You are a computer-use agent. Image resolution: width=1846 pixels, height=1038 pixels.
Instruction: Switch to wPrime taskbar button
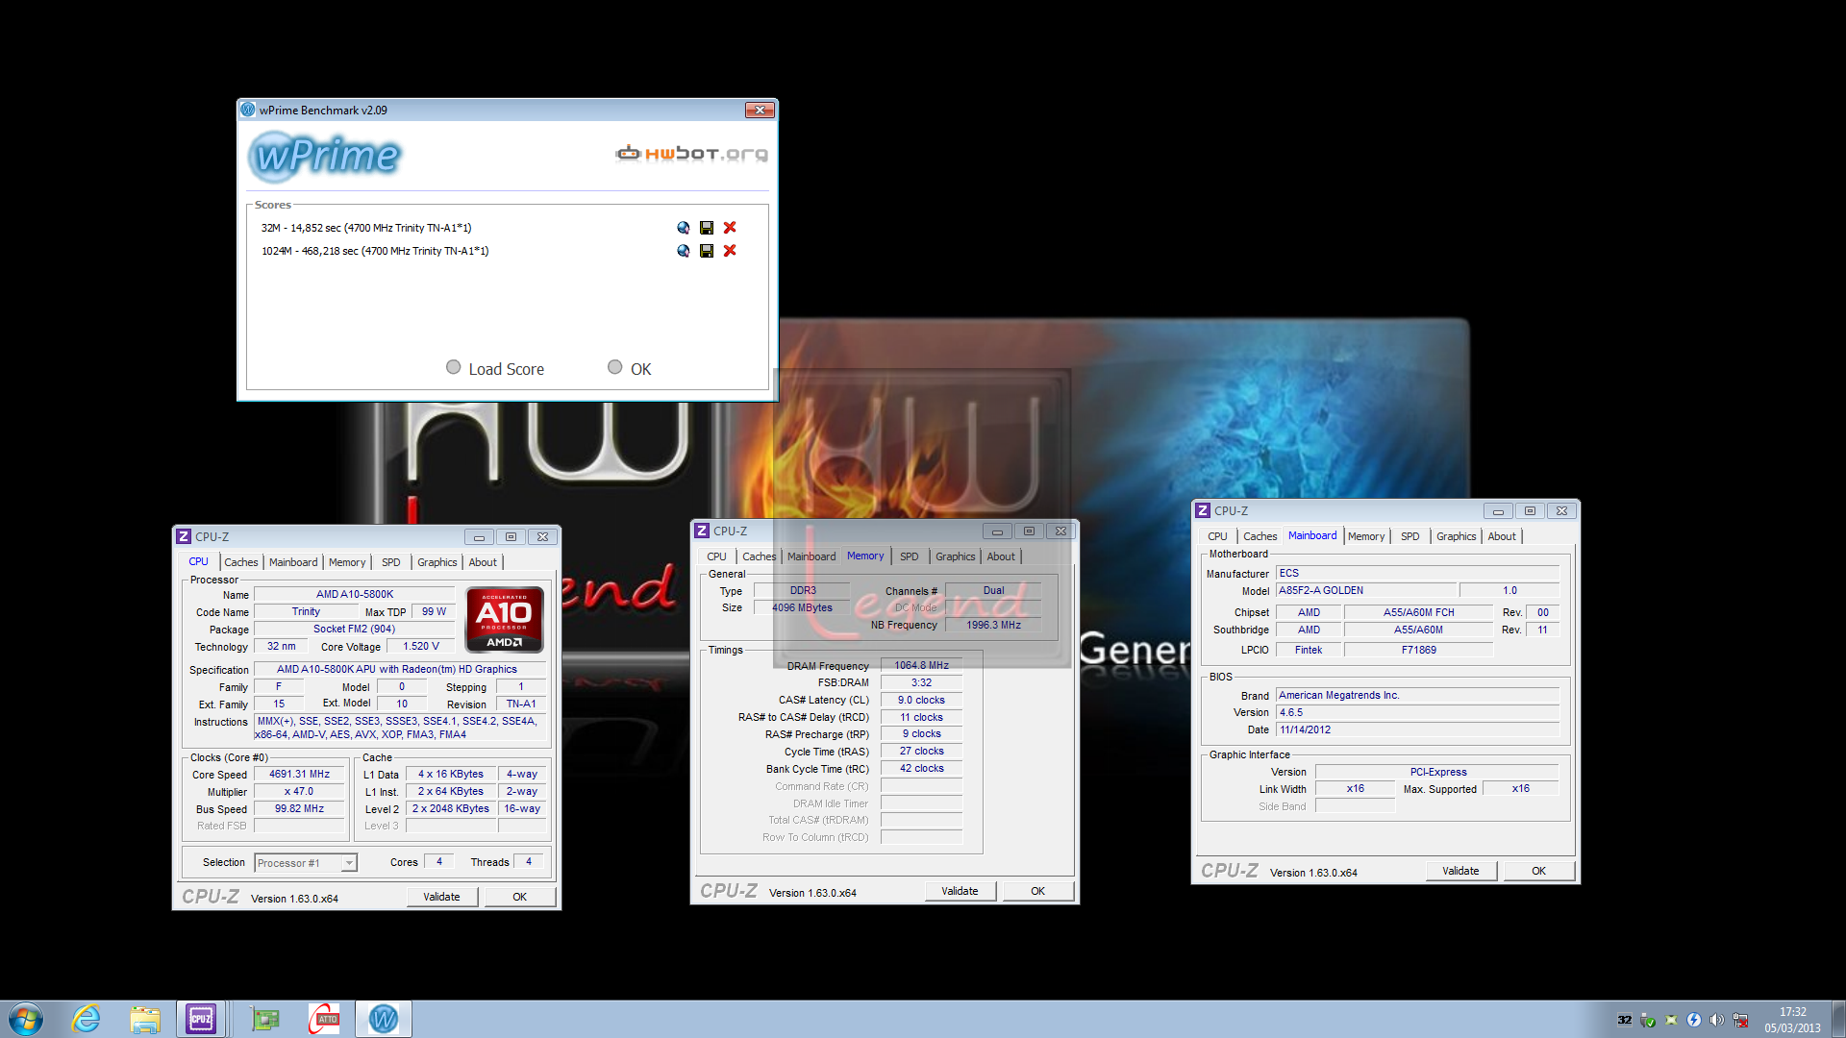384,1019
